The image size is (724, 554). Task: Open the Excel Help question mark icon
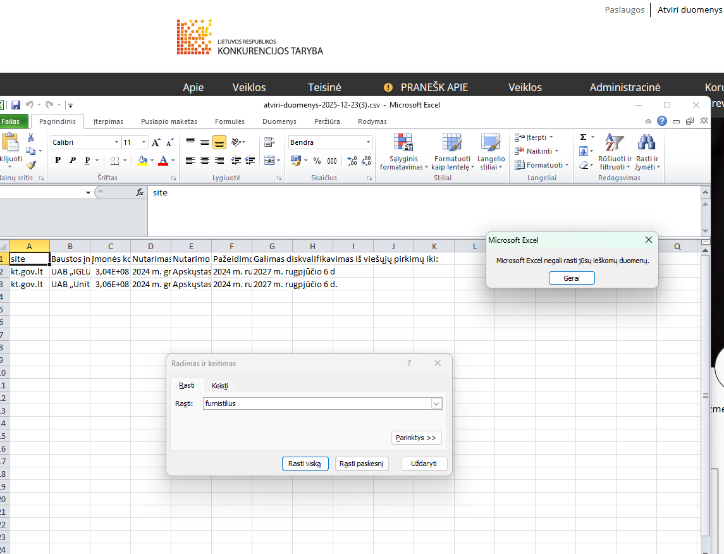pos(662,121)
